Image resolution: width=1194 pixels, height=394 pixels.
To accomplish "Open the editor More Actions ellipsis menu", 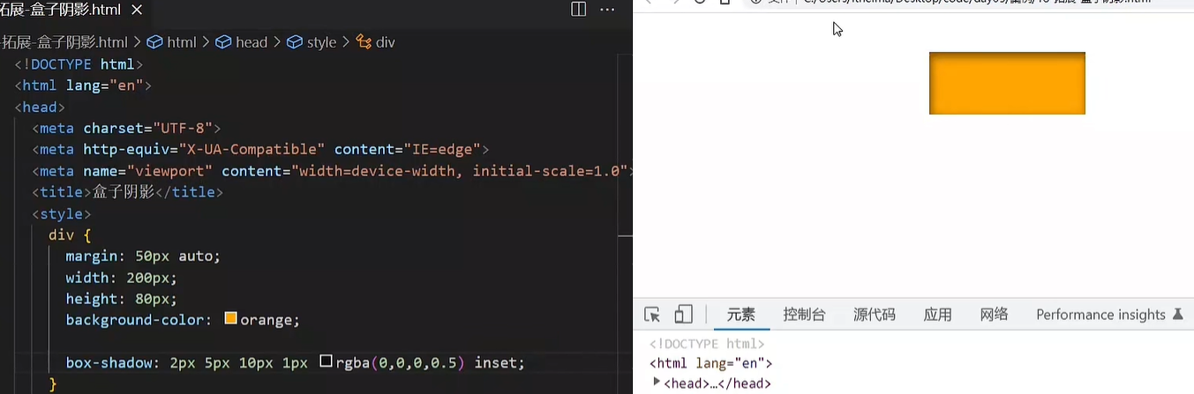I will pos(607,10).
